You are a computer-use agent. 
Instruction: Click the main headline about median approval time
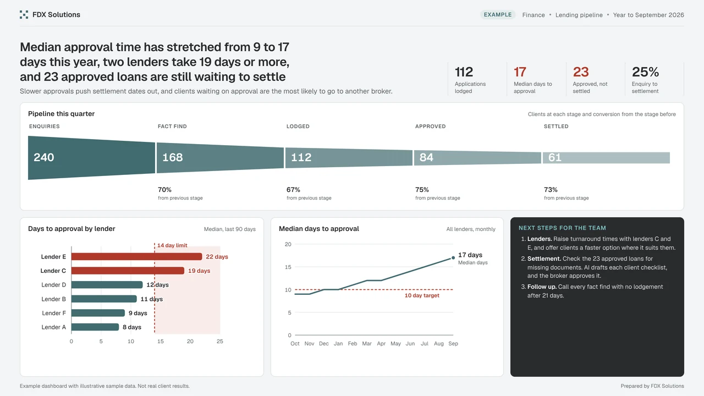tap(155, 62)
